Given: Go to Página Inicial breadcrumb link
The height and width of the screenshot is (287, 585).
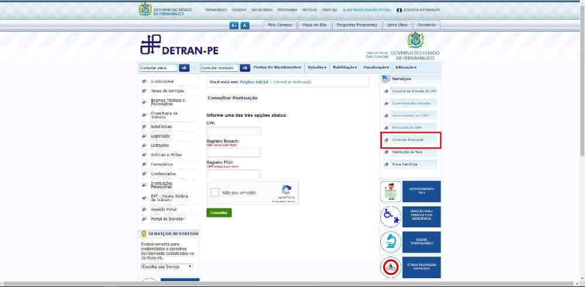Looking at the screenshot, I should point(254,82).
